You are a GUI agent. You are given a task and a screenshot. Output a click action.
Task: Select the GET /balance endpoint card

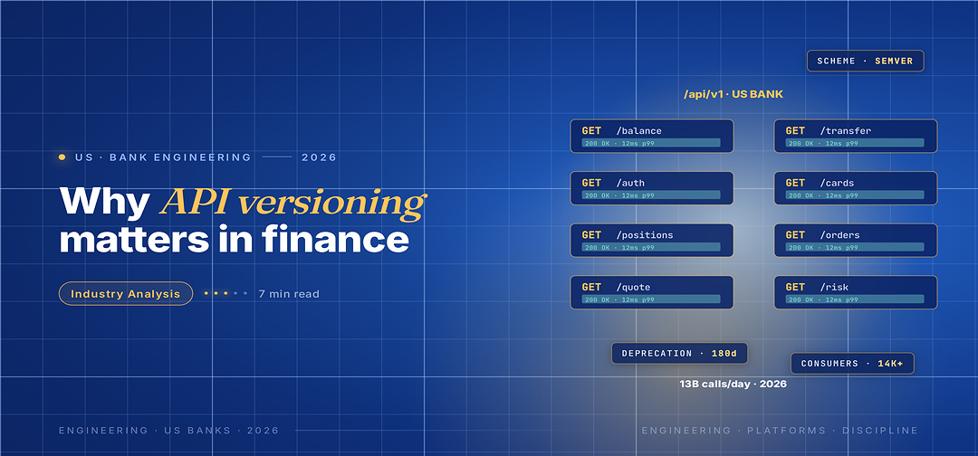[x=651, y=136]
